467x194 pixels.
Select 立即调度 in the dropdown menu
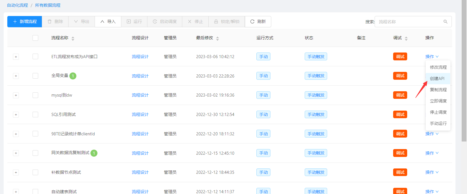(438, 101)
